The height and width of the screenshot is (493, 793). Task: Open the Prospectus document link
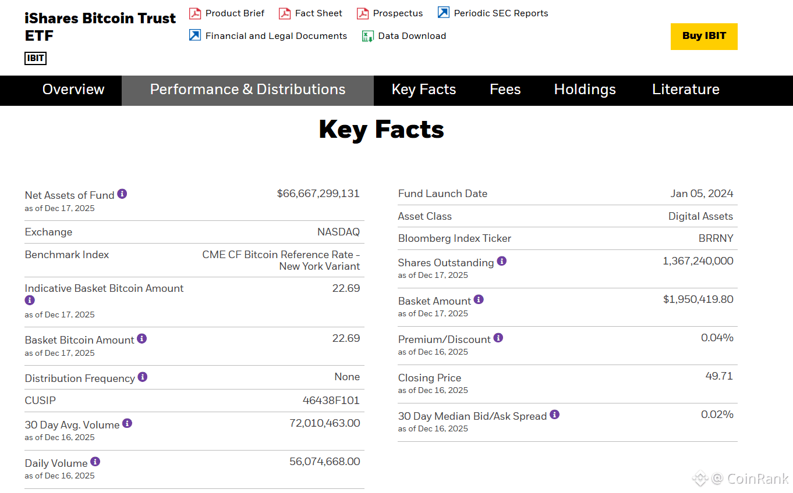tap(398, 13)
